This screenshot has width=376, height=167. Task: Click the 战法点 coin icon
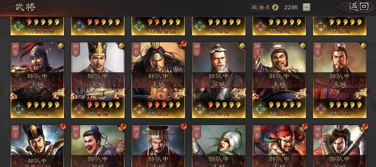coord(275,7)
